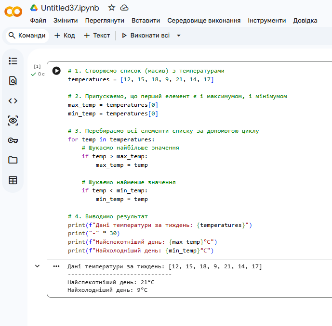Add a new cell with Код button

pos(65,36)
